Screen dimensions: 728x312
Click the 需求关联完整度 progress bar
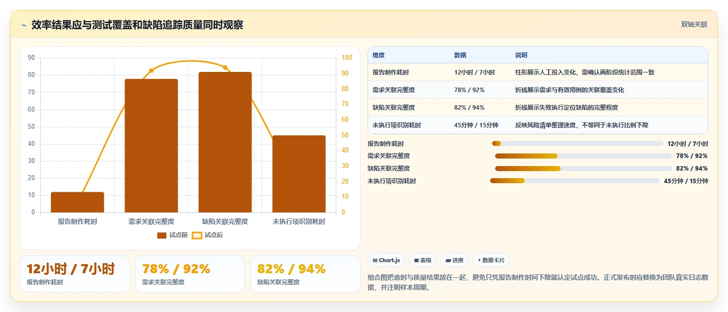click(583, 156)
